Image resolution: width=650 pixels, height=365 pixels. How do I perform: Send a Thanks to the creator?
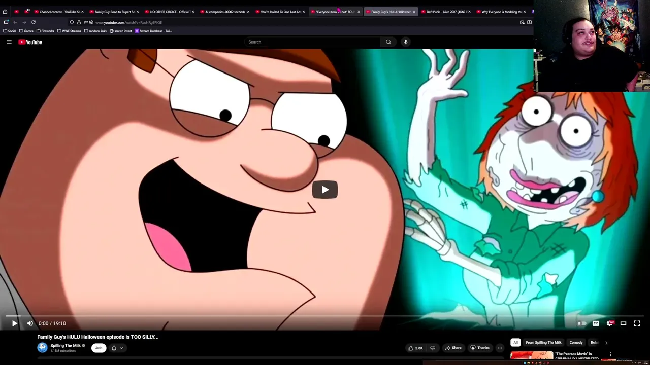pos(480,348)
